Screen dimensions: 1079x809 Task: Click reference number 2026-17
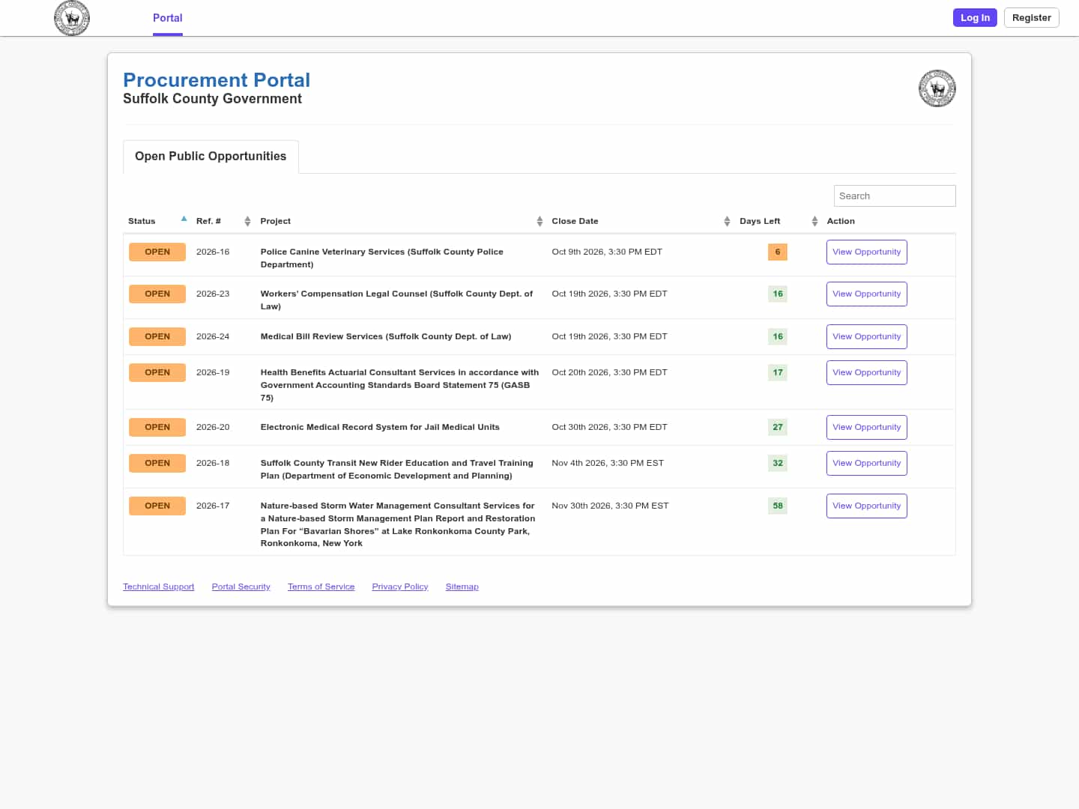pyautogui.click(x=213, y=506)
